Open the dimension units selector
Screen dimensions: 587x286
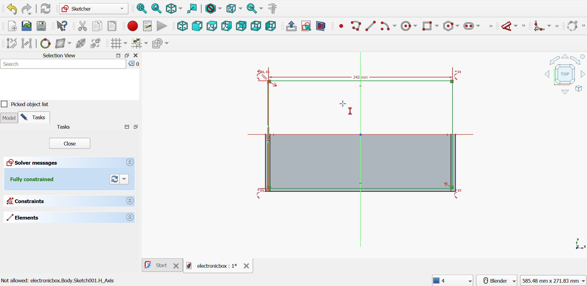[553, 281]
